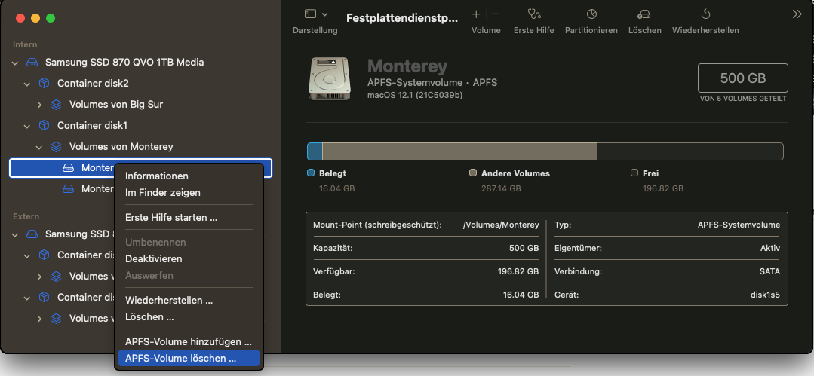Click the external Samsung SSD drive icon
This screenshot has height=376, width=814.
32,234
